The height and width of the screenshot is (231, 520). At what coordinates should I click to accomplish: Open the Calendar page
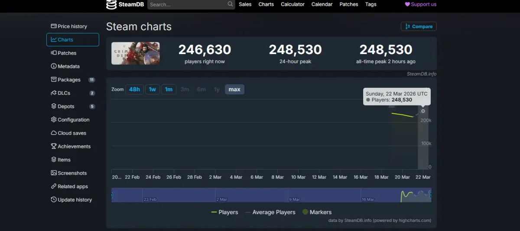pos(322,4)
